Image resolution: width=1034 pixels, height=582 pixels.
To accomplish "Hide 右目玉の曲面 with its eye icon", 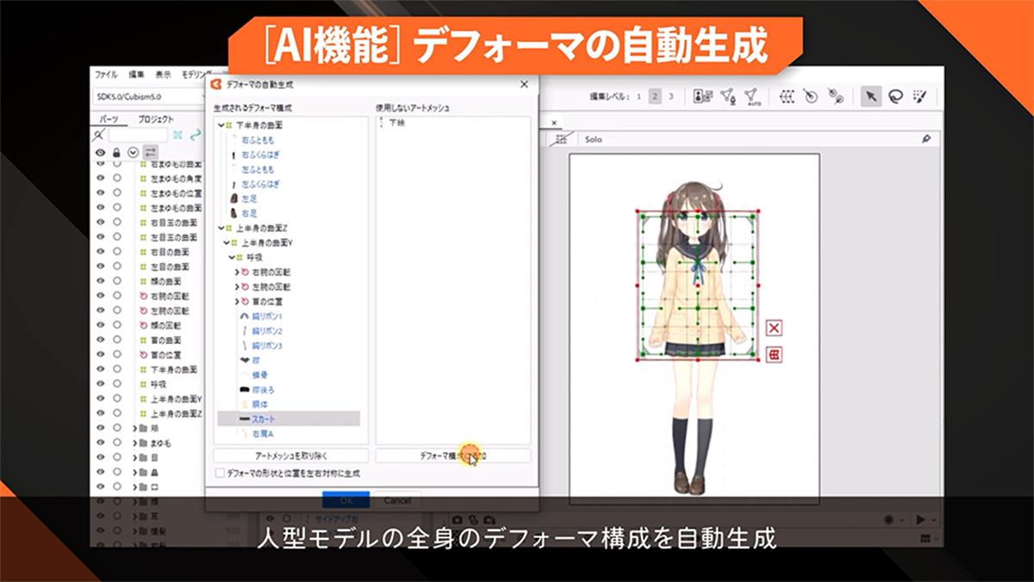I will point(100,222).
